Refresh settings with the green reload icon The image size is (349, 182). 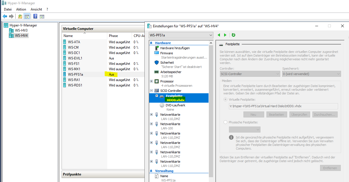[x=233, y=35]
